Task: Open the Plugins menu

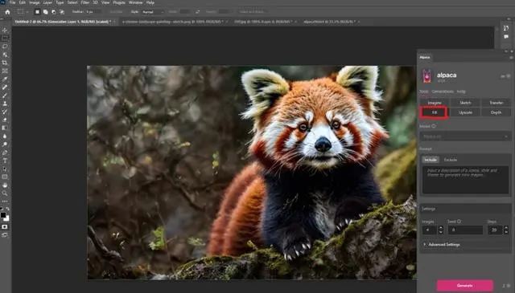Action: [x=119, y=2]
